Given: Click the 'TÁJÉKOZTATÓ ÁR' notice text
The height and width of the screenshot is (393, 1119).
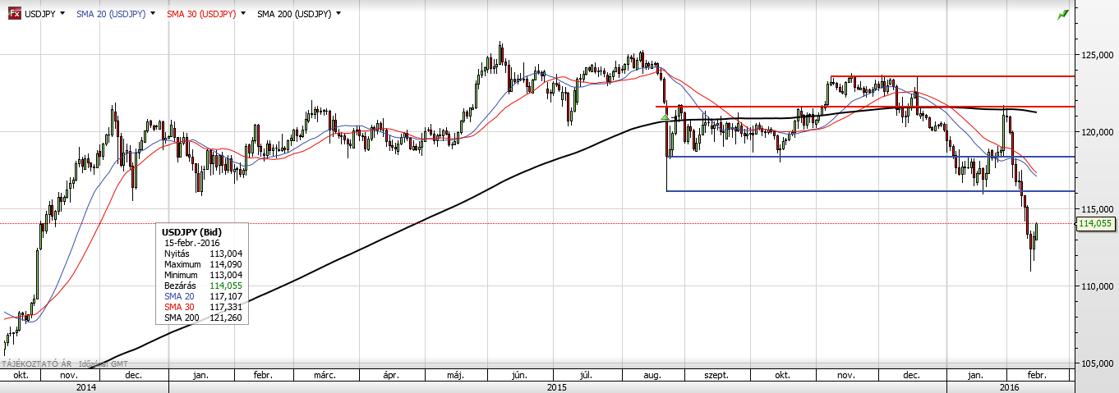Looking at the screenshot, I should click(38, 362).
